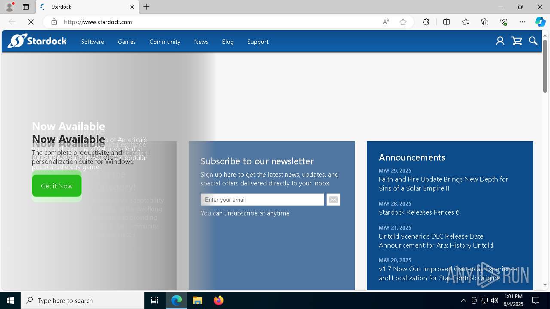Click the green Get it Now button

tap(57, 186)
